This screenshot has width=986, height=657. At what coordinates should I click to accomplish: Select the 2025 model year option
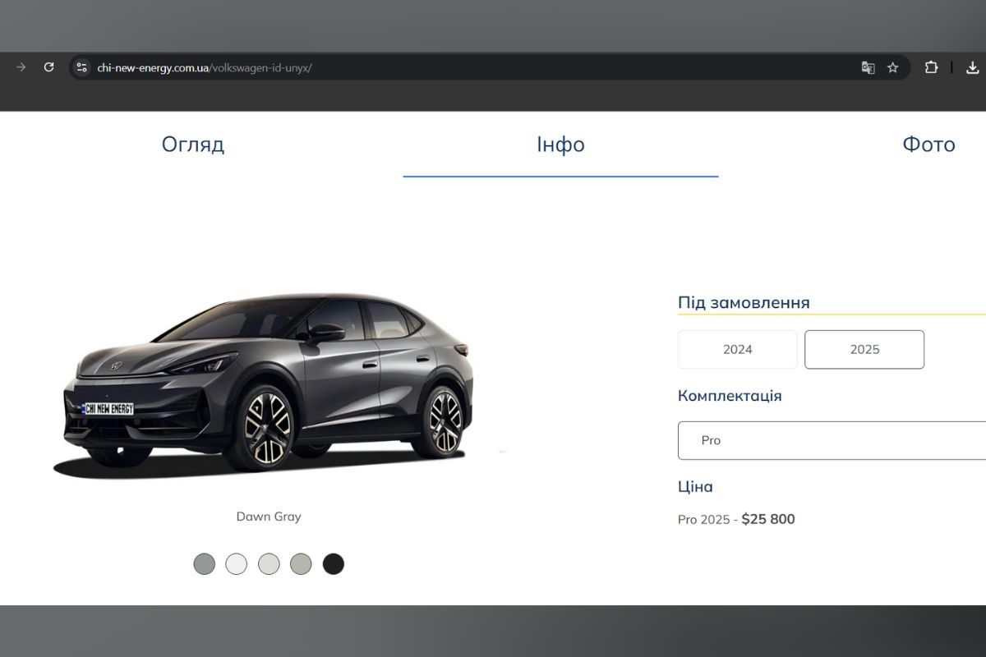[864, 349]
